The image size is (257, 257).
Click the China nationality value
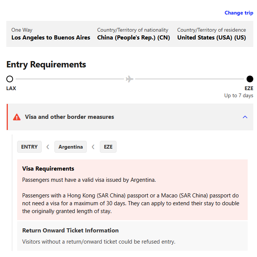133,38
